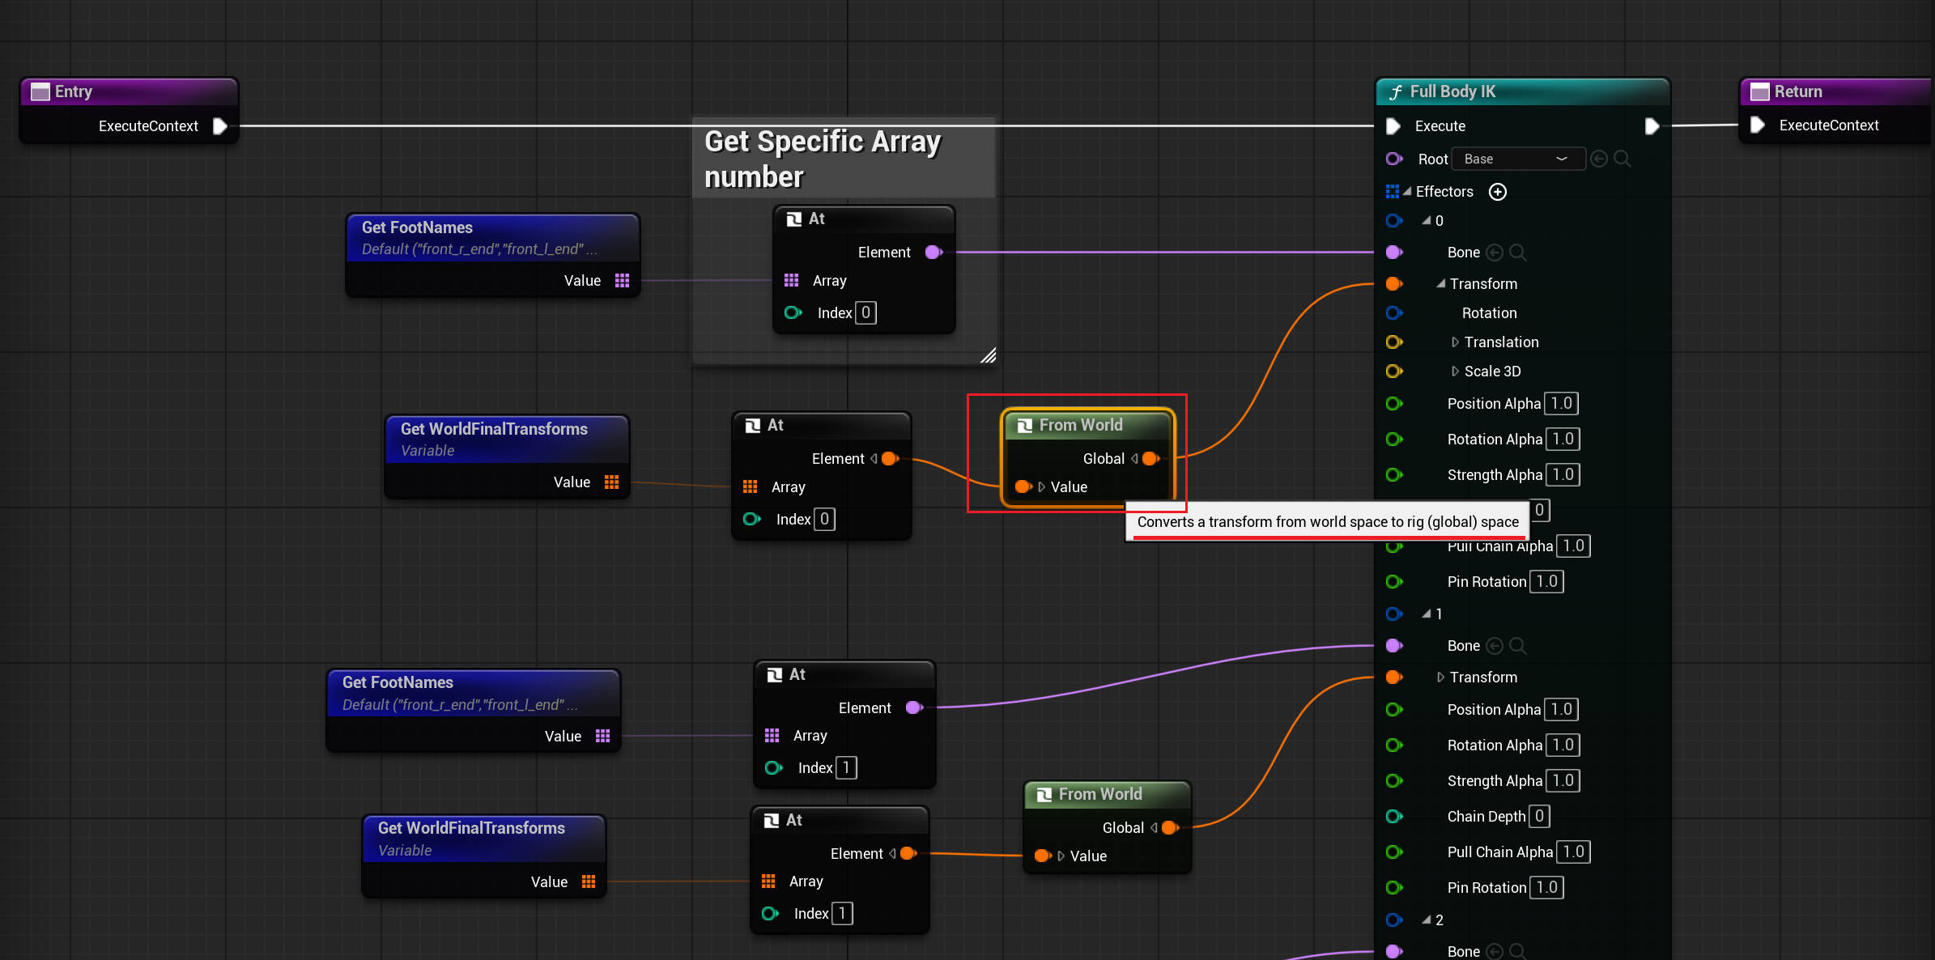
Task: Click Full Body IK Execute input pin
Action: click(x=1393, y=126)
